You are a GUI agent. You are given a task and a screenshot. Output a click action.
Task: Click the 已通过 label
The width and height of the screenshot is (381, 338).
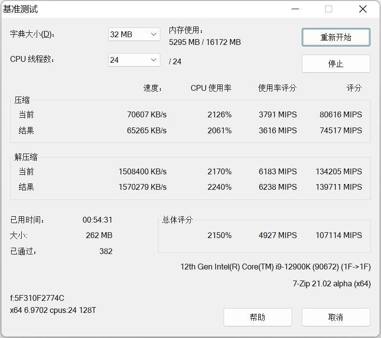(23, 251)
